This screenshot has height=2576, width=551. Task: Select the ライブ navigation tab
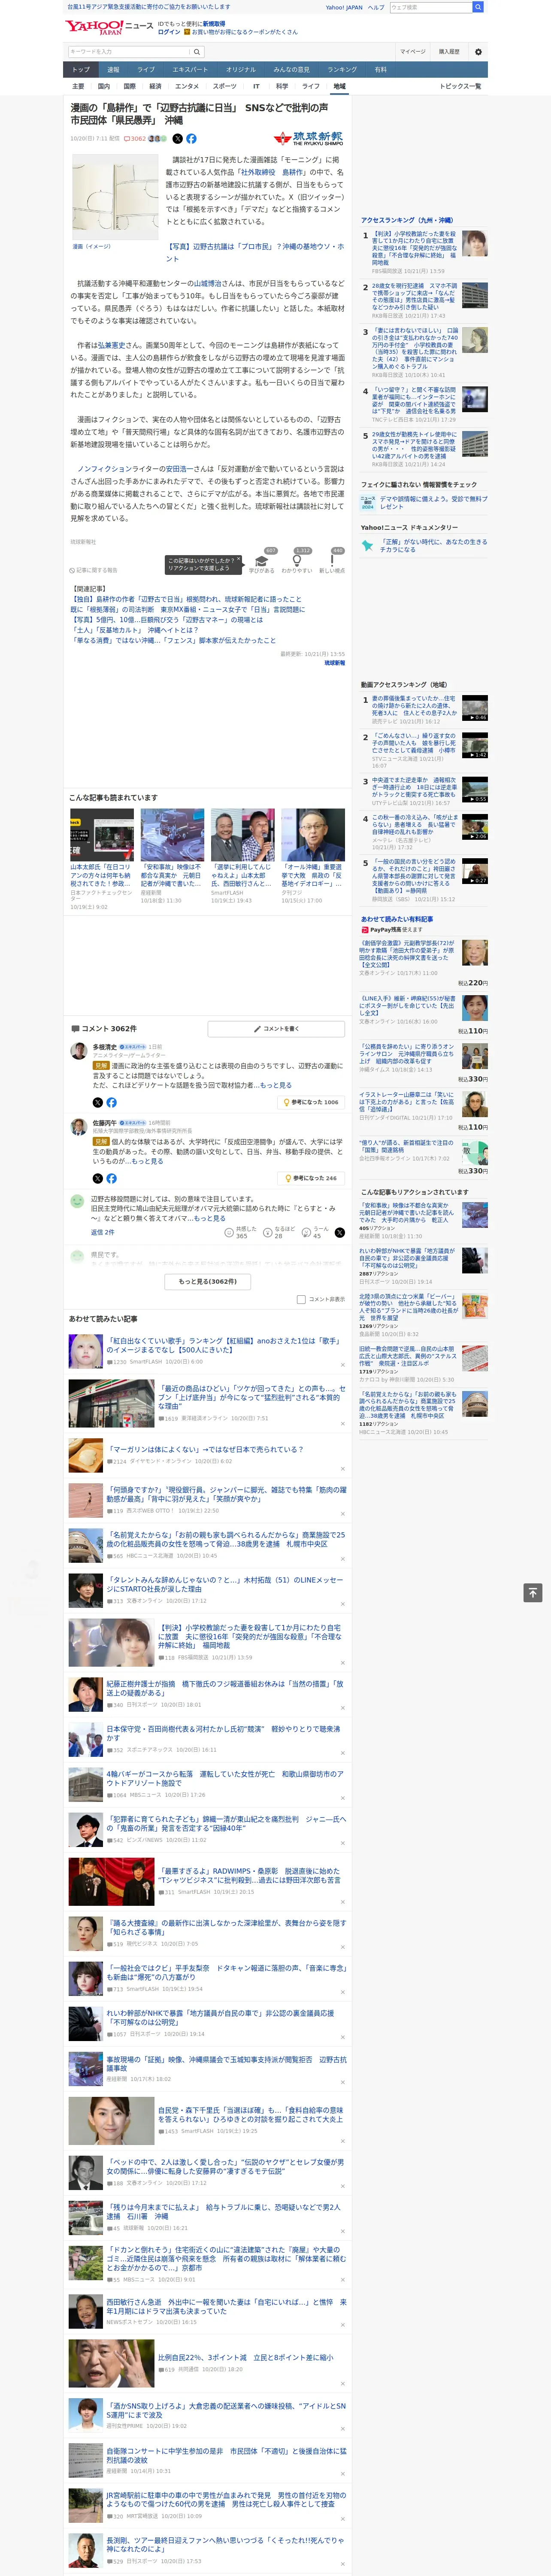146,70
